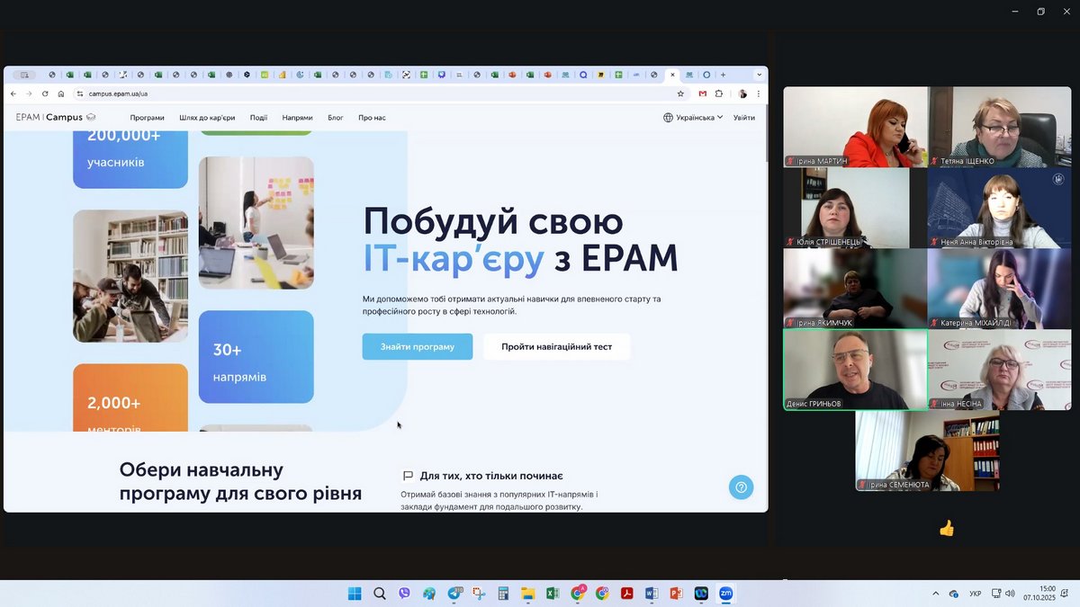Open the Zoom taskbar icon

(725, 594)
